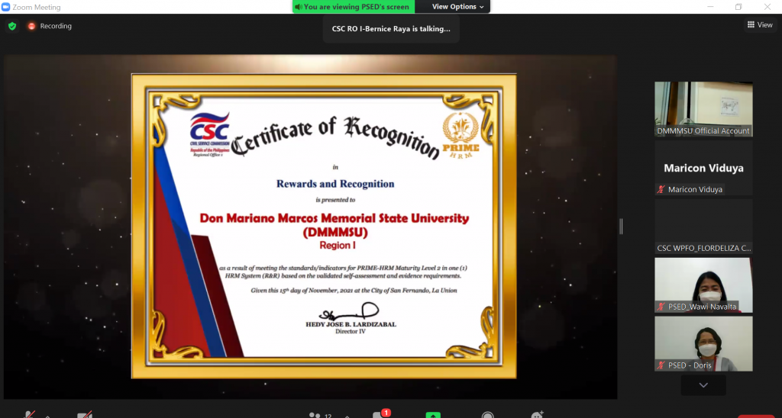This screenshot has height=418, width=782.
Task: Minimize the Zoom Meeting window
Action: pyautogui.click(x=710, y=6)
